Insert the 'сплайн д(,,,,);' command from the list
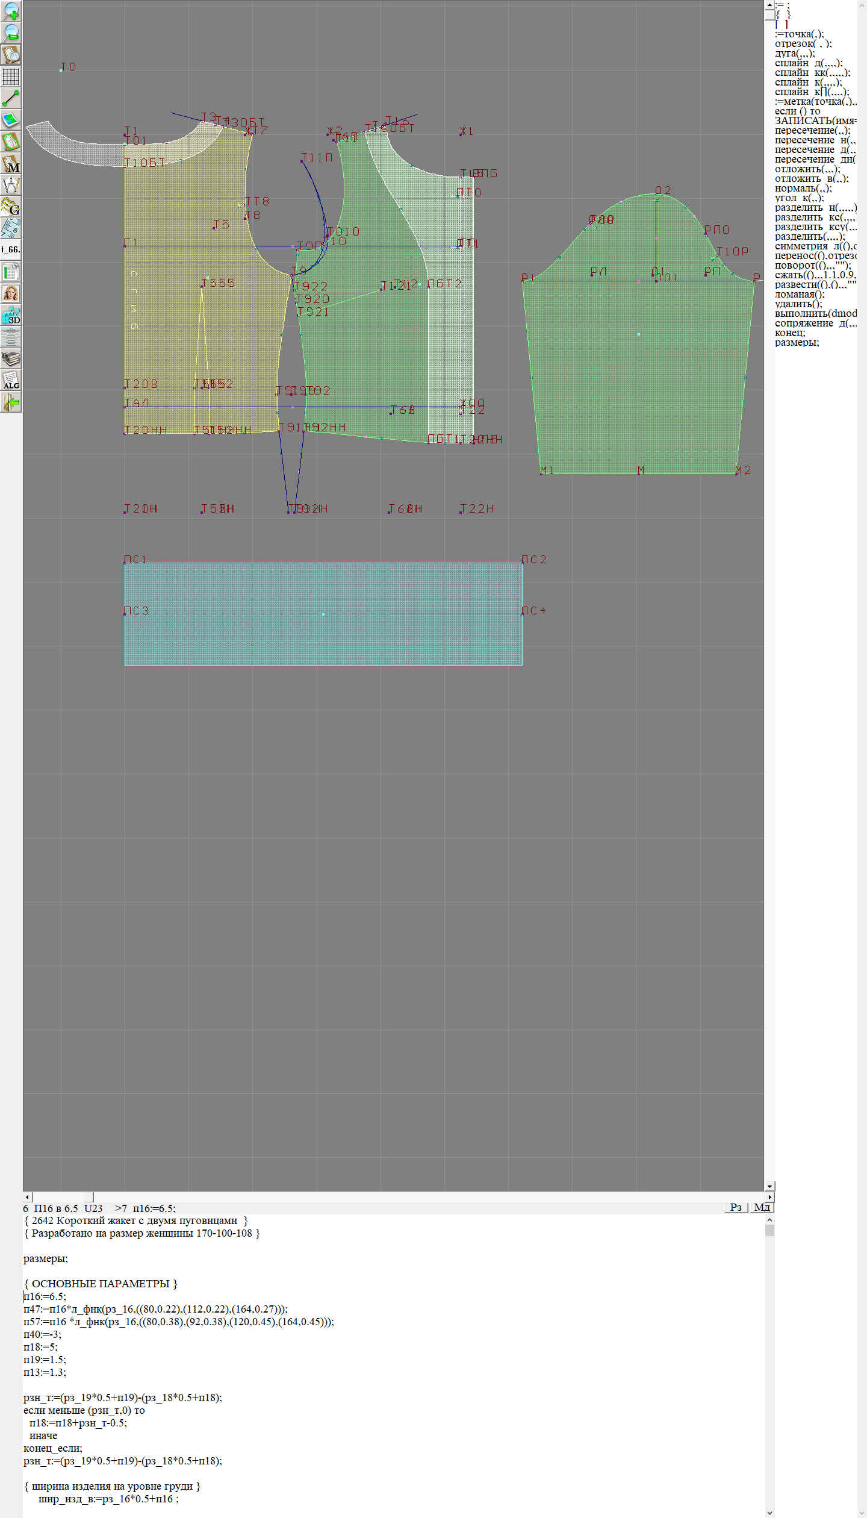This screenshot has width=867, height=1518. (808, 63)
